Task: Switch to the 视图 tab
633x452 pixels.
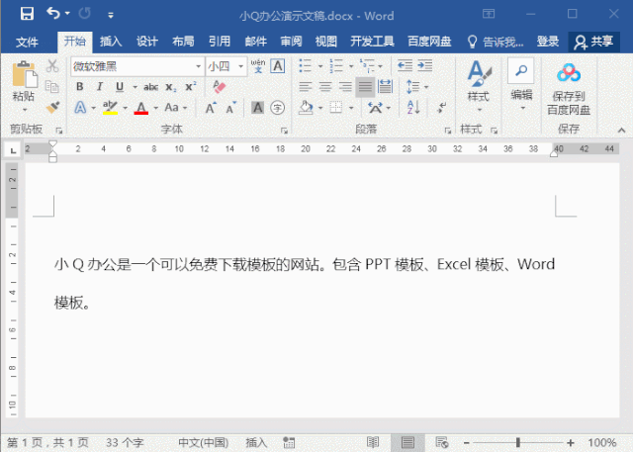Action: [x=326, y=42]
